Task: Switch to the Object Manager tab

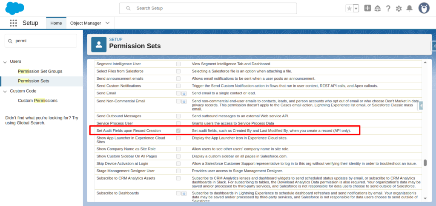Action: pyautogui.click(x=86, y=23)
